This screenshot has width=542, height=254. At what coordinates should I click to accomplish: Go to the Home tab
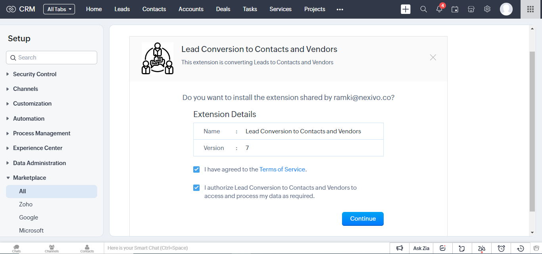[x=94, y=9]
